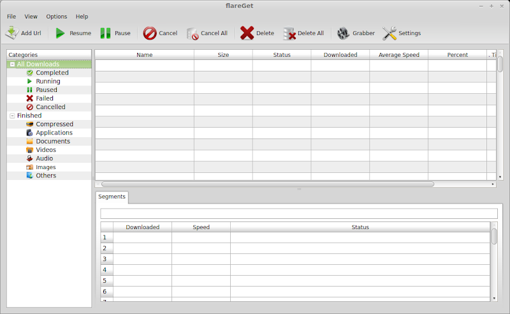The height and width of the screenshot is (314, 510).
Task: Click the red Delete X icon
Action: [247, 33]
